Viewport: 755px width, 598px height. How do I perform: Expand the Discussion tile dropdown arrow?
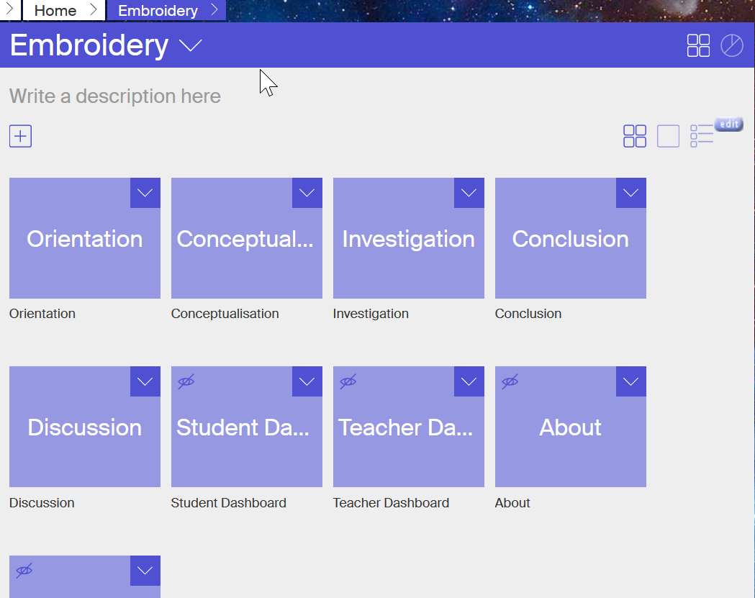click(x=145, y=381)
